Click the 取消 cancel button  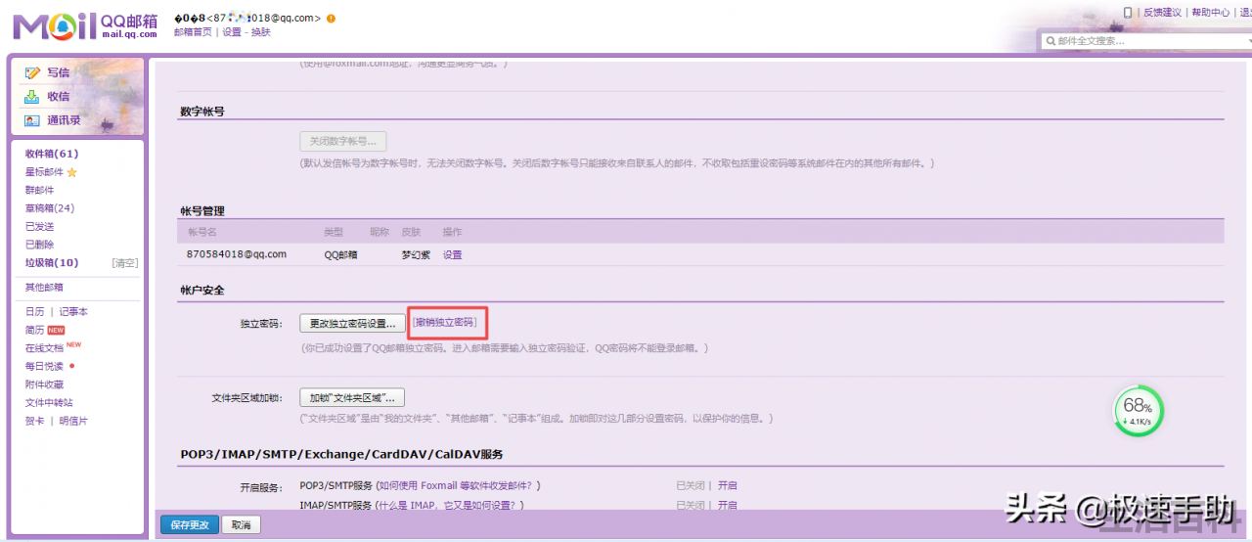click(x=241, y=525)
